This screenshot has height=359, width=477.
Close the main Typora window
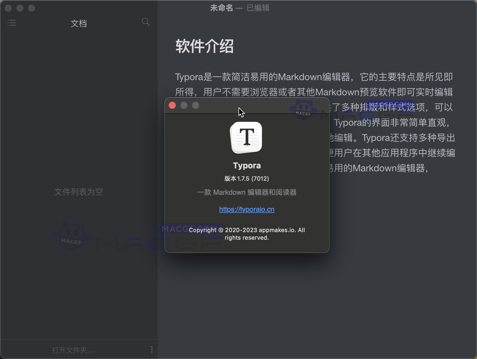pyautogui.click(x=8, y=8)
